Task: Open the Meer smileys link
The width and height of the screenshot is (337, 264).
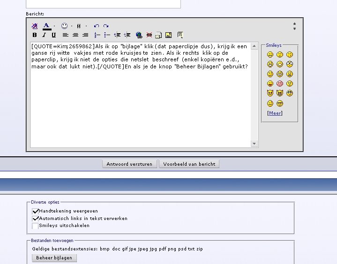Action: coord(275,113)
